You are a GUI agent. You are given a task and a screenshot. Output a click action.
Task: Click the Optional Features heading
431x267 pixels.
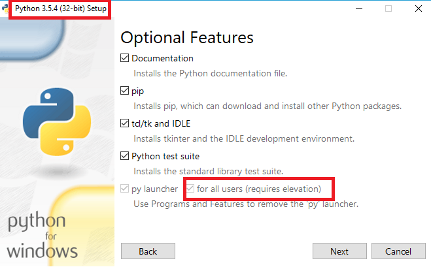tap(187, 38)
